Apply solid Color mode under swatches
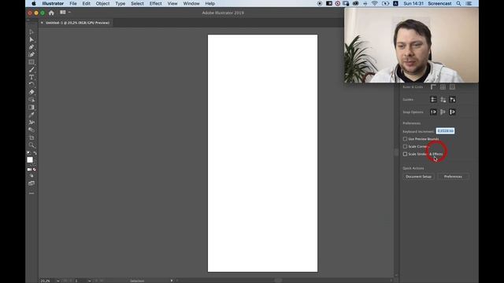Screen dimensions: 504x283 coord(29,170)
